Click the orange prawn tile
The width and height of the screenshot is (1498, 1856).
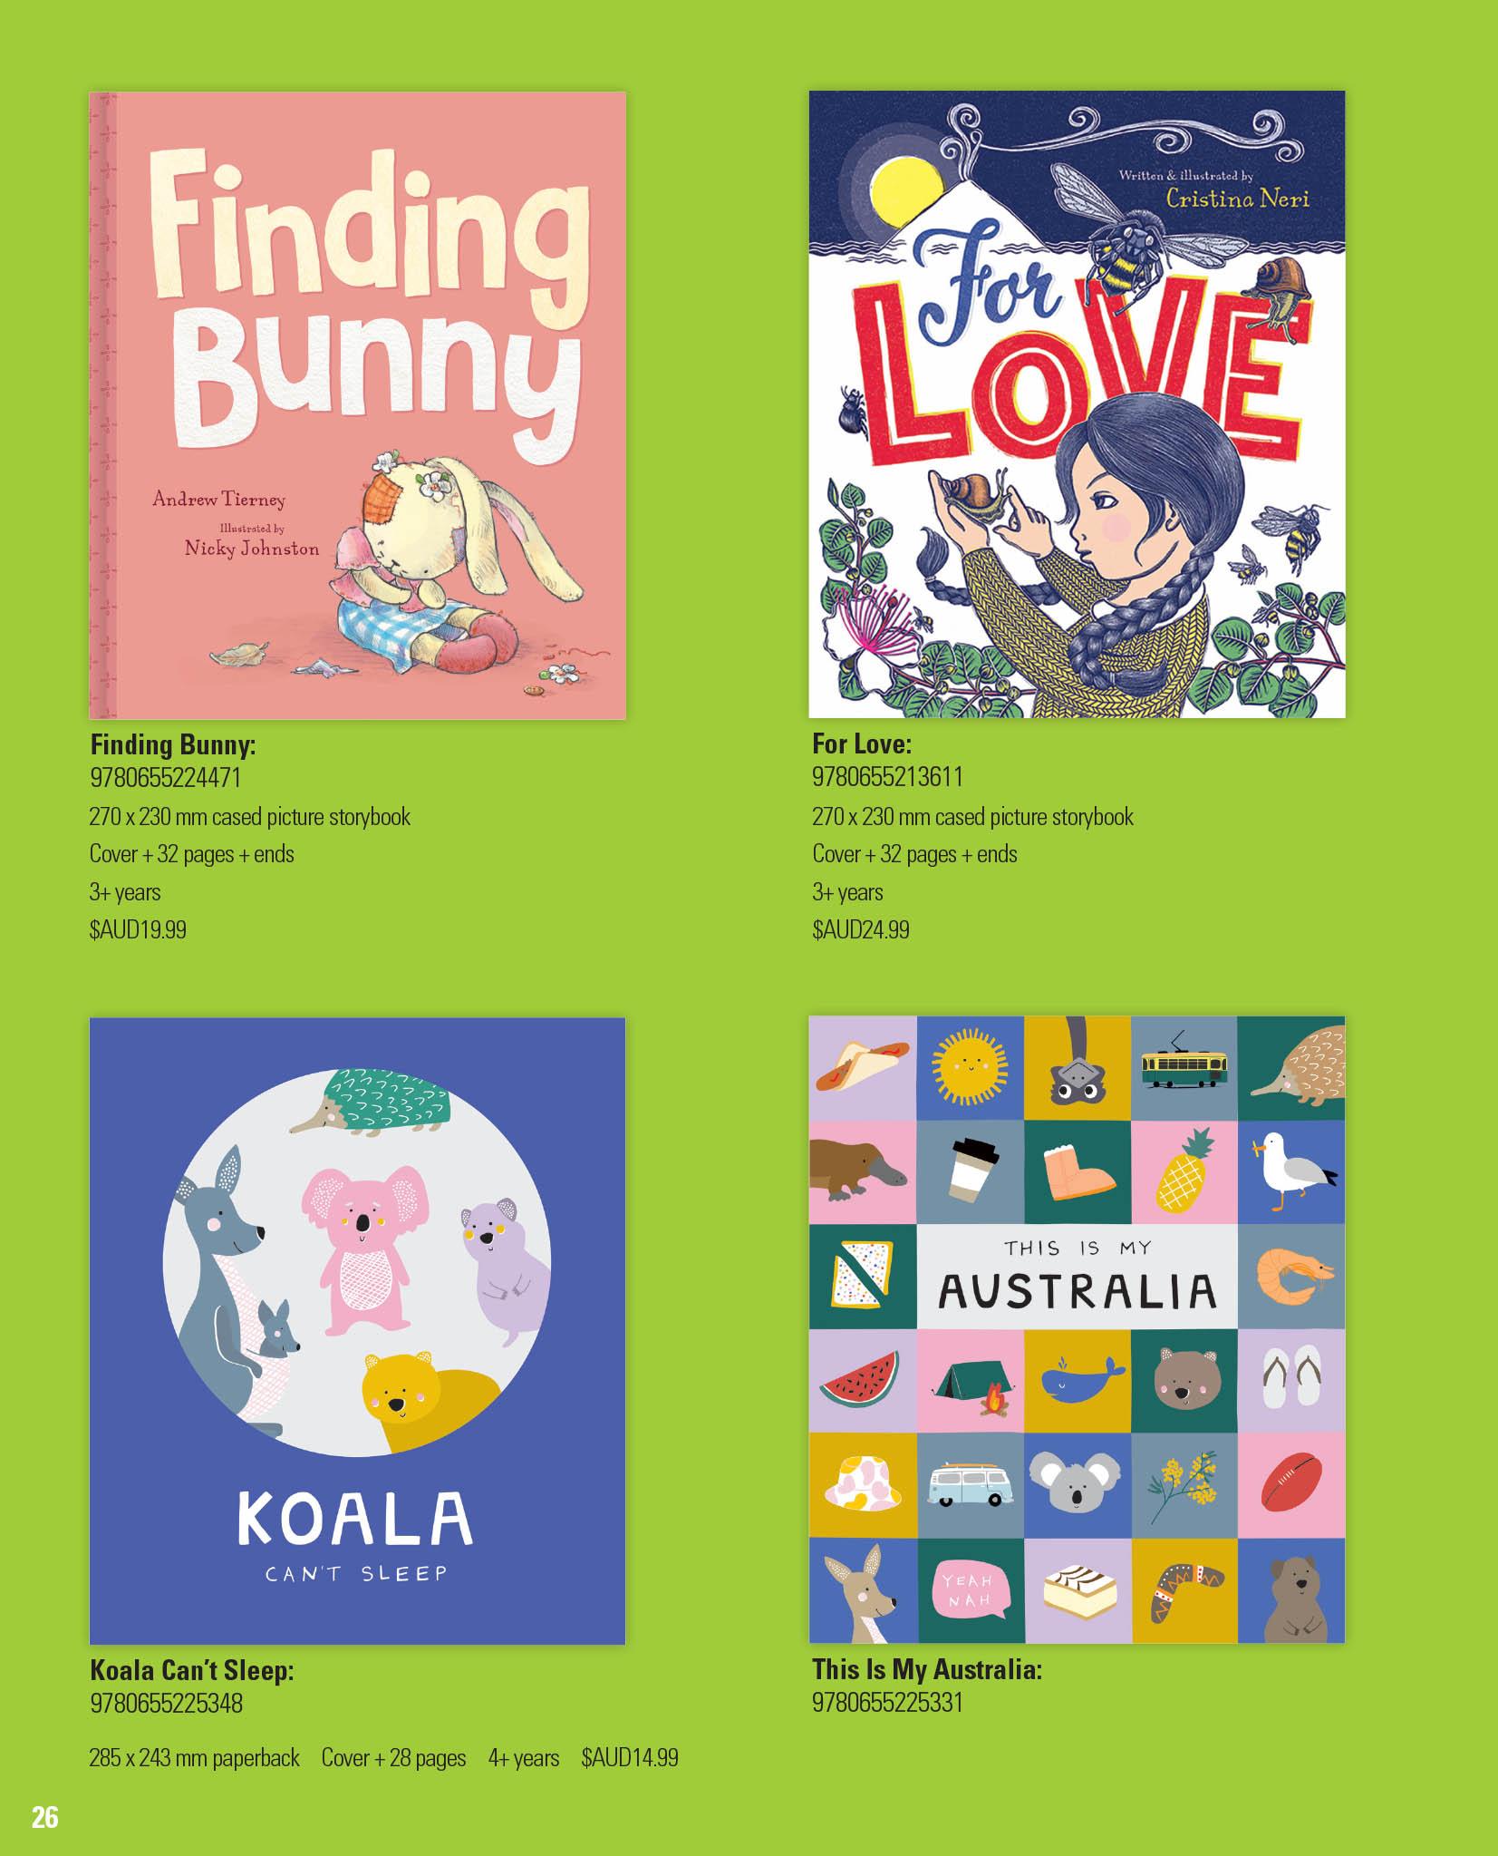1291,1277
